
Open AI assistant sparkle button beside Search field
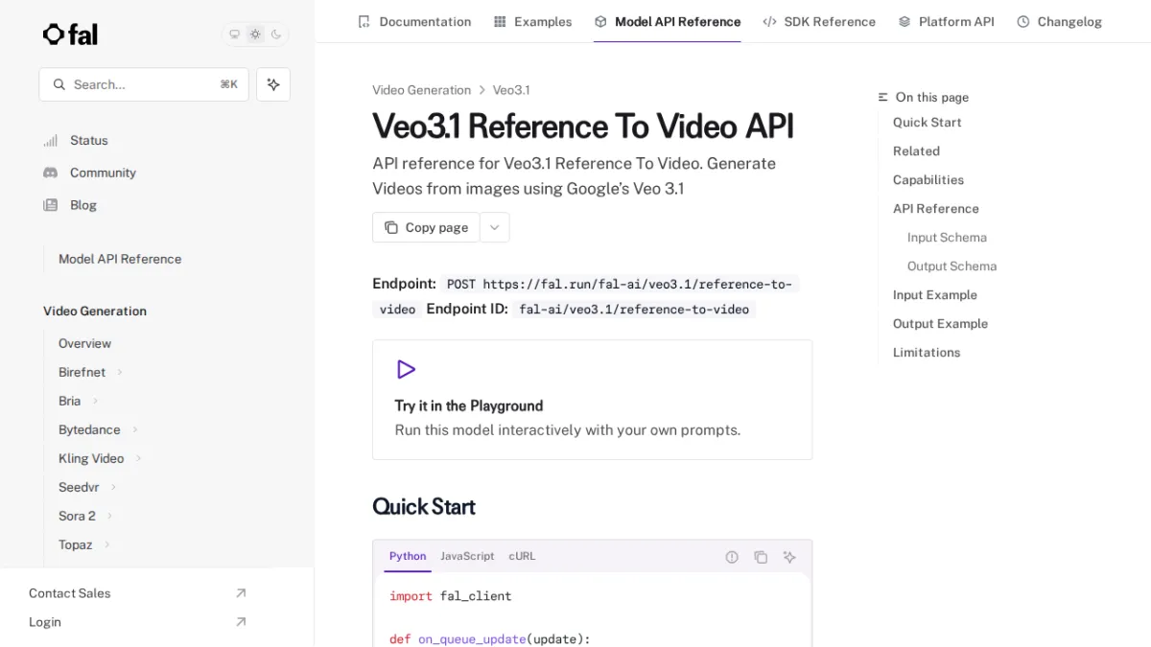pos(273,84)
